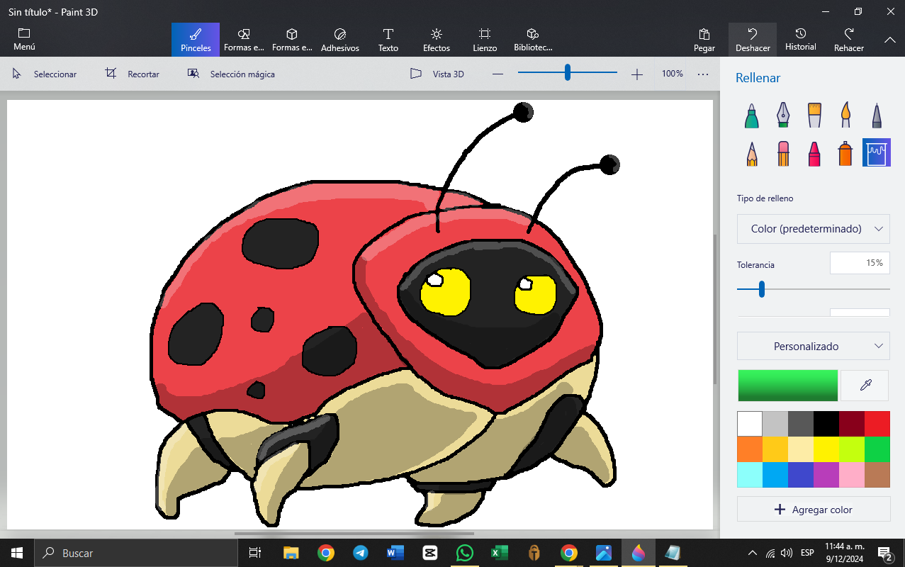Open the 2D shapes tab

click(244, 40)
